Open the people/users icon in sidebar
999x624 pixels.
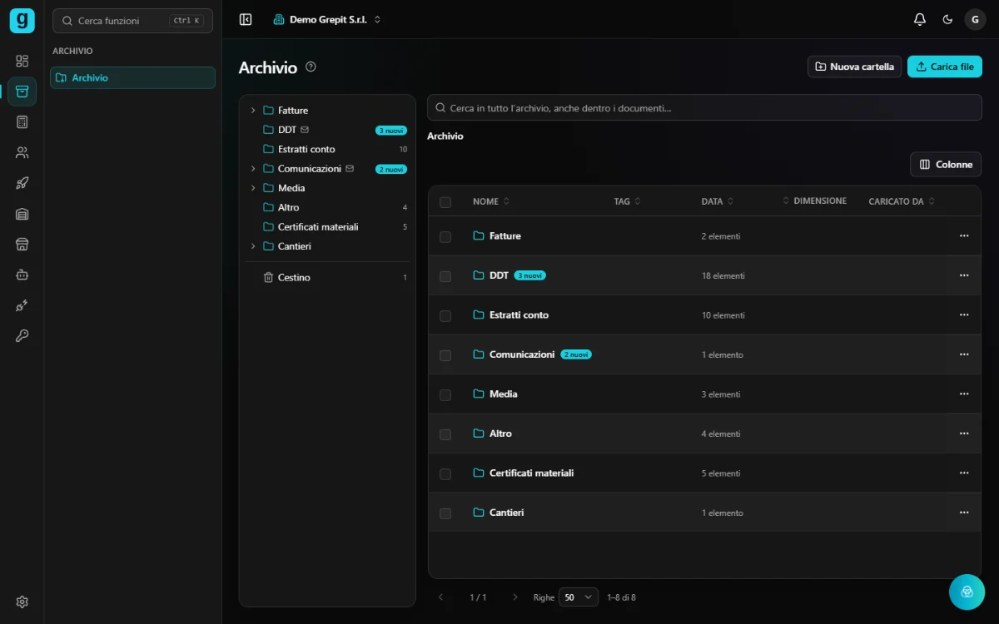pyautogui.click(x=22, y=153)
